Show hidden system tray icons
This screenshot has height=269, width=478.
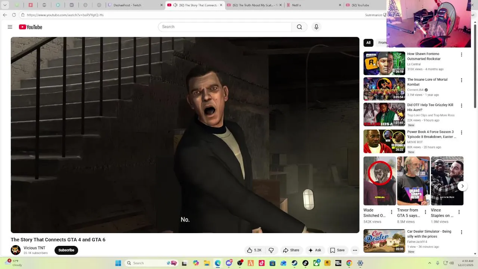pos(429,263)
